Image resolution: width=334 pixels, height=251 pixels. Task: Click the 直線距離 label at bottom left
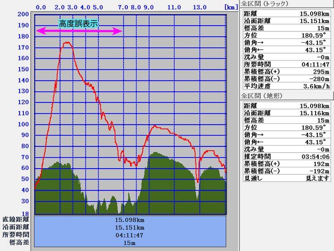click(x=15, y=219)
